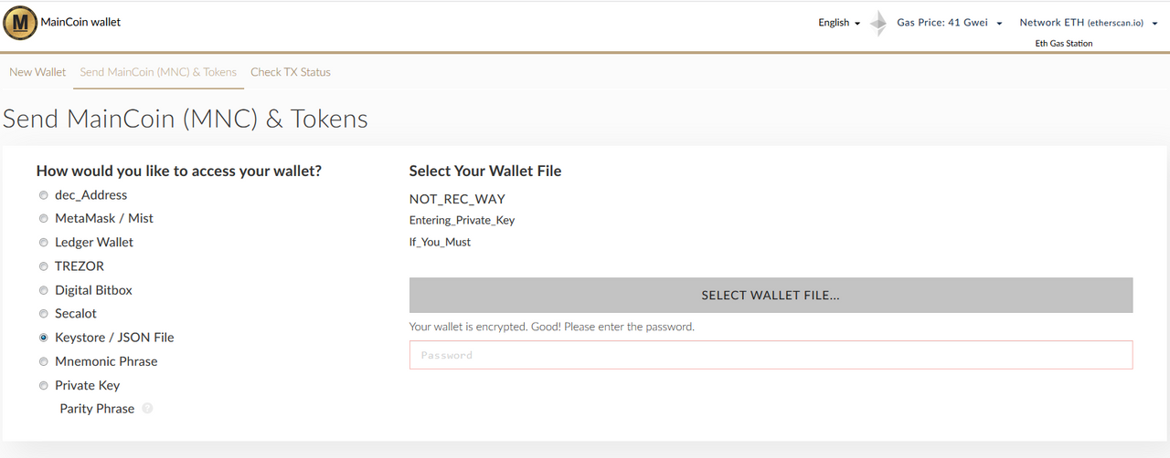This screenshot has width=1170, height=458.
Task: Open the English language dropdown
Action: (839, 23)
